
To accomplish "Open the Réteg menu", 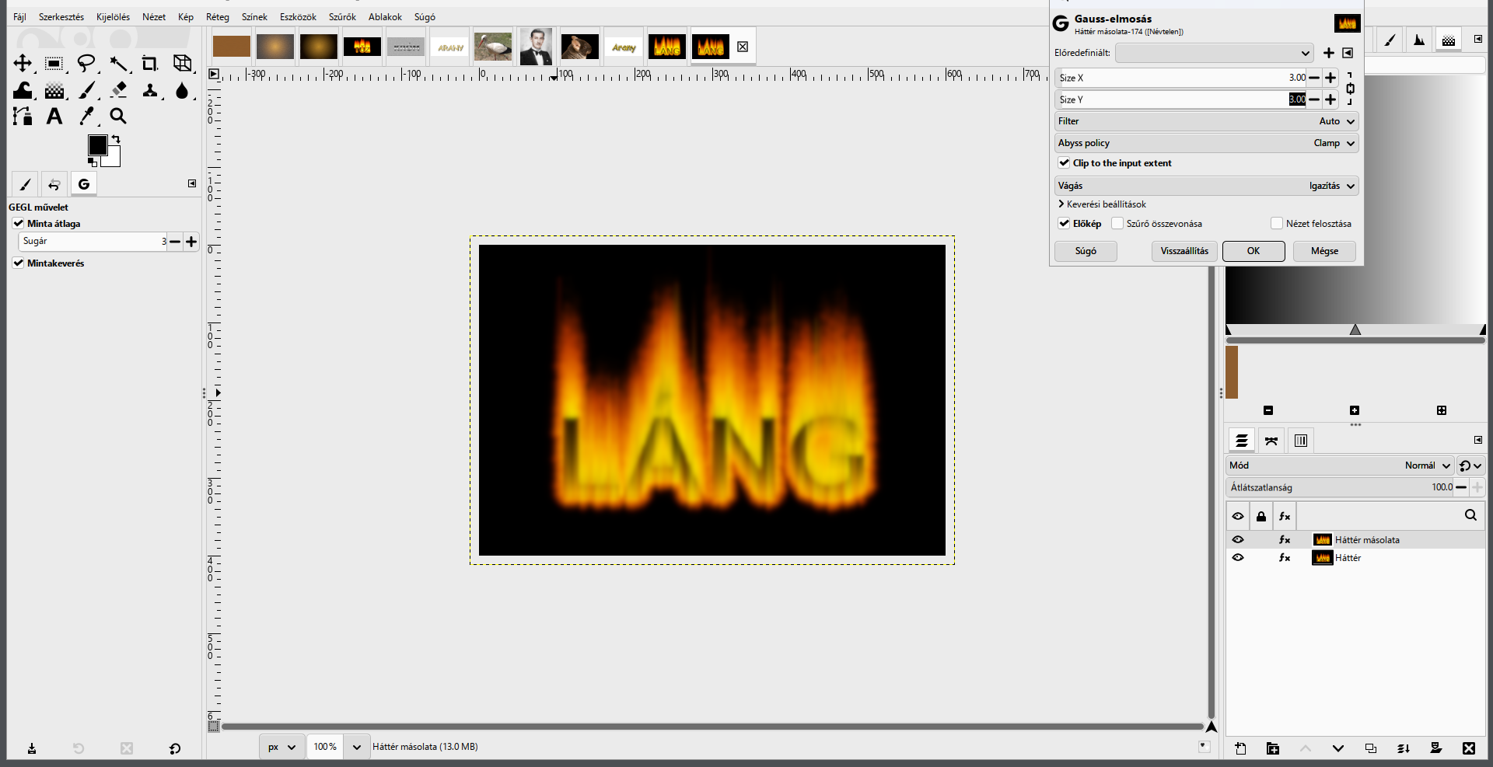I will coord(218,17).
